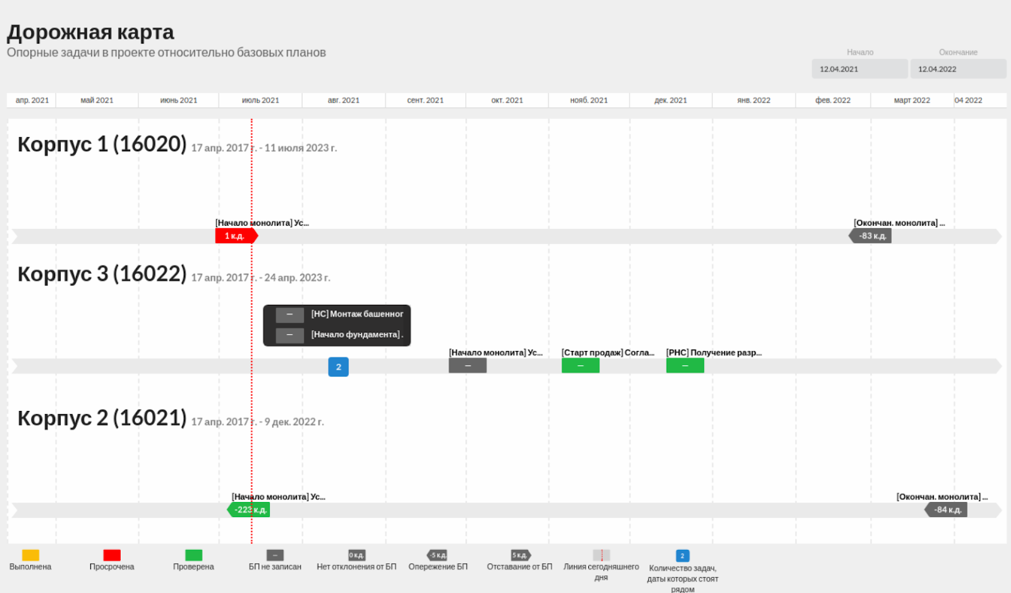Viewport: 1011px width, 593px height.
Task: Click the Количество задач legend badge icon
Action: pyautogui.click(x=682, y=556)
